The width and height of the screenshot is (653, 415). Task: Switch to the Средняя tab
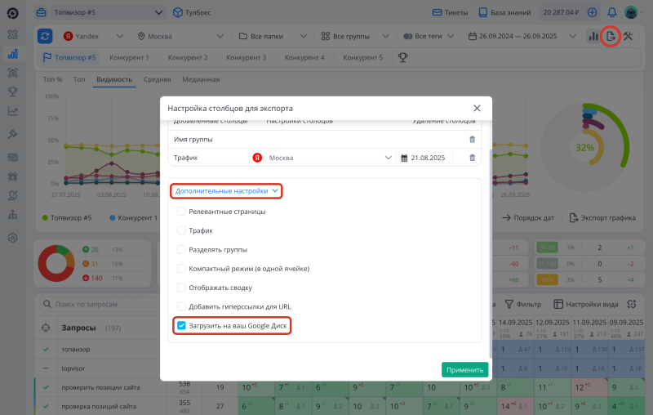coord(157,79)
